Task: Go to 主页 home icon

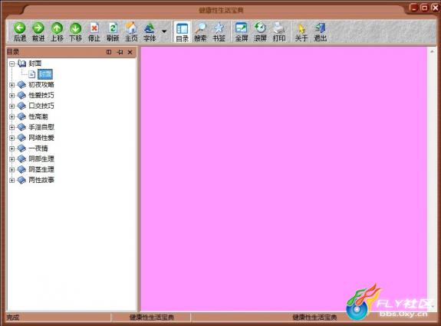Action: 131,28
